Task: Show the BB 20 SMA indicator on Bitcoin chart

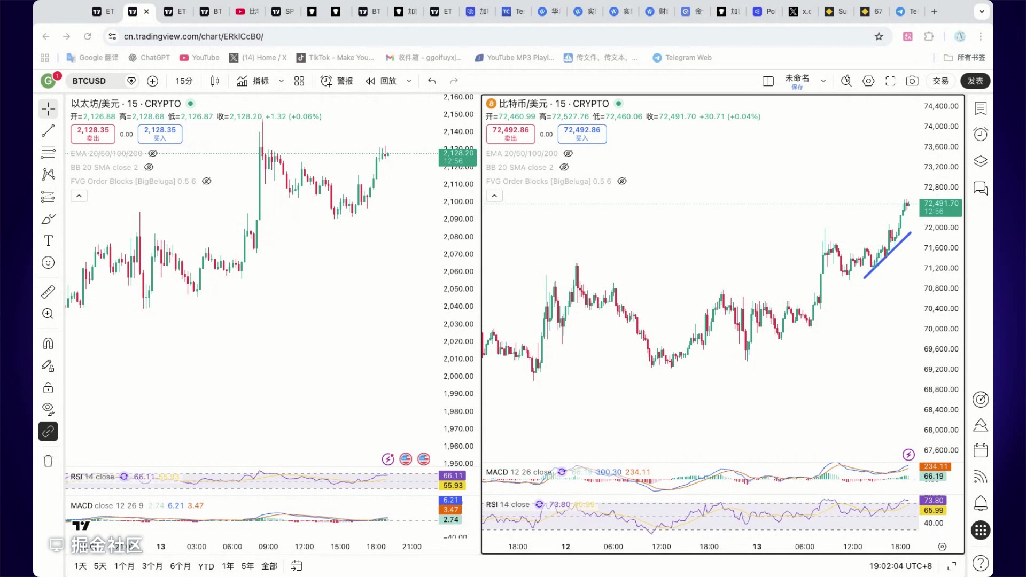Action: pyautogui.click(x=564, y=167)
